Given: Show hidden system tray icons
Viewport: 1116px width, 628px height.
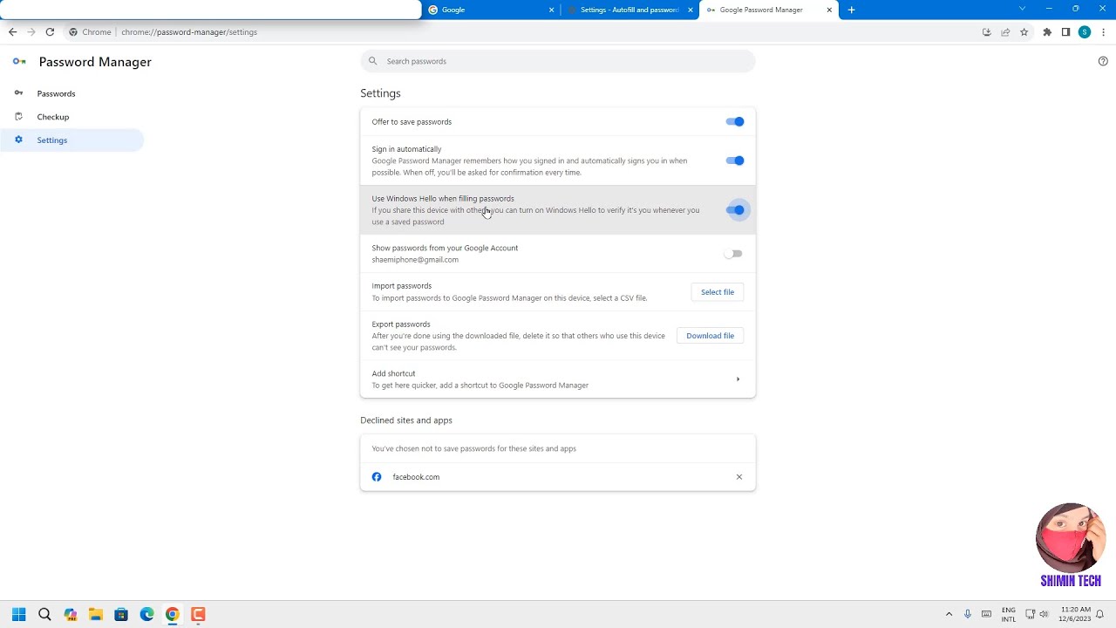Looking at the screenshot, I should pyautogui.click(x=949, y=614).
